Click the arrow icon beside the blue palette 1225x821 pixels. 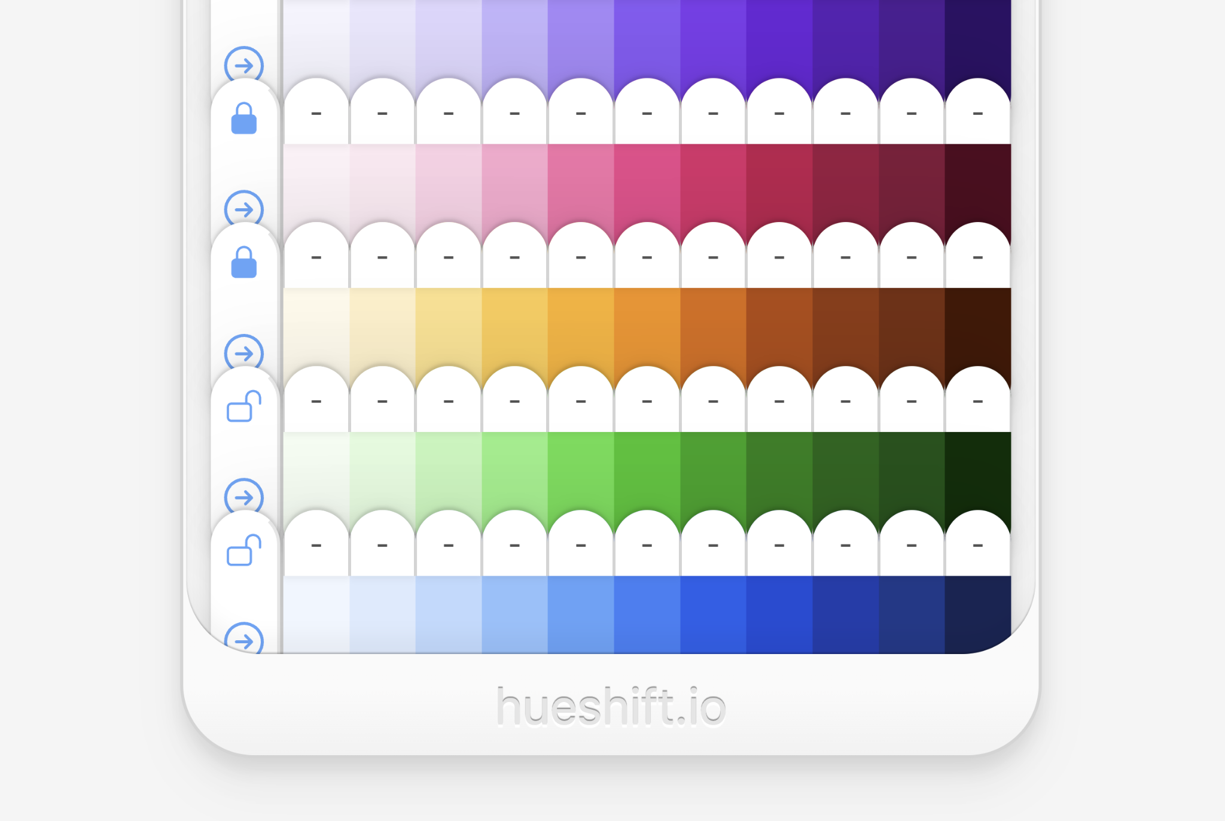pyautogui.click(x=244, y=640)
